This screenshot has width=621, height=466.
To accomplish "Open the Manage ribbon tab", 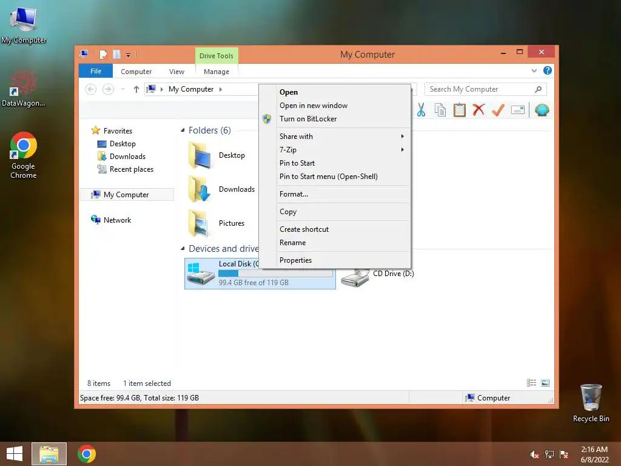I will pos(217,72).
